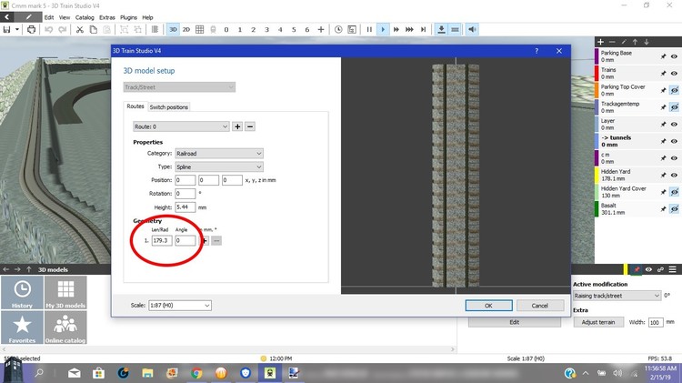Toggle the sound speaker icon
Image resolution: width=682 pixels, height=383 pixels.
click(x=472, y=29)
